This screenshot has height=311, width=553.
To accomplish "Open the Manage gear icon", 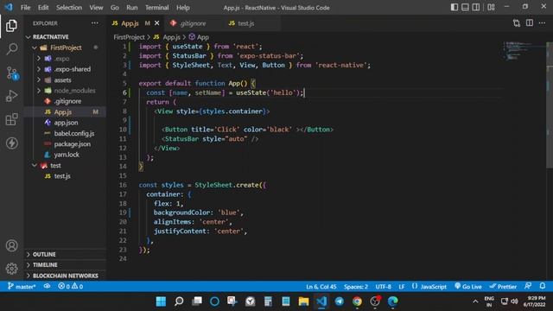I will [11, 269].
